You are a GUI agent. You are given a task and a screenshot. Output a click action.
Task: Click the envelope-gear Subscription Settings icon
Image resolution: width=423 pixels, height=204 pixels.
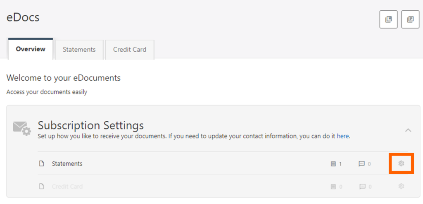(x=22, y=129)
